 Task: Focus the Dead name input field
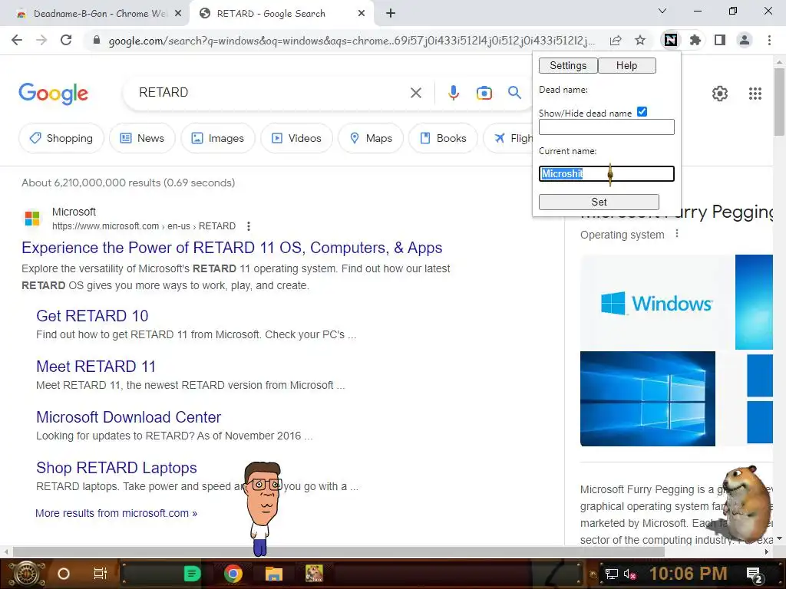(606, 127)
